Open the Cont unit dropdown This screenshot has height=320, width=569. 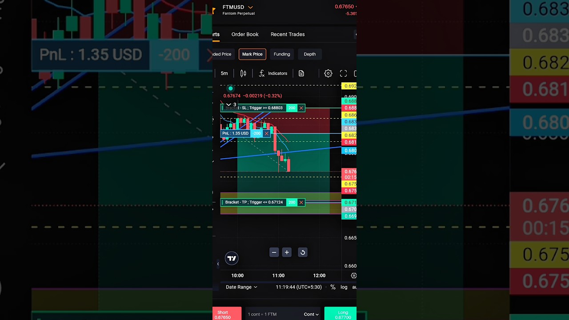(311, 314)
